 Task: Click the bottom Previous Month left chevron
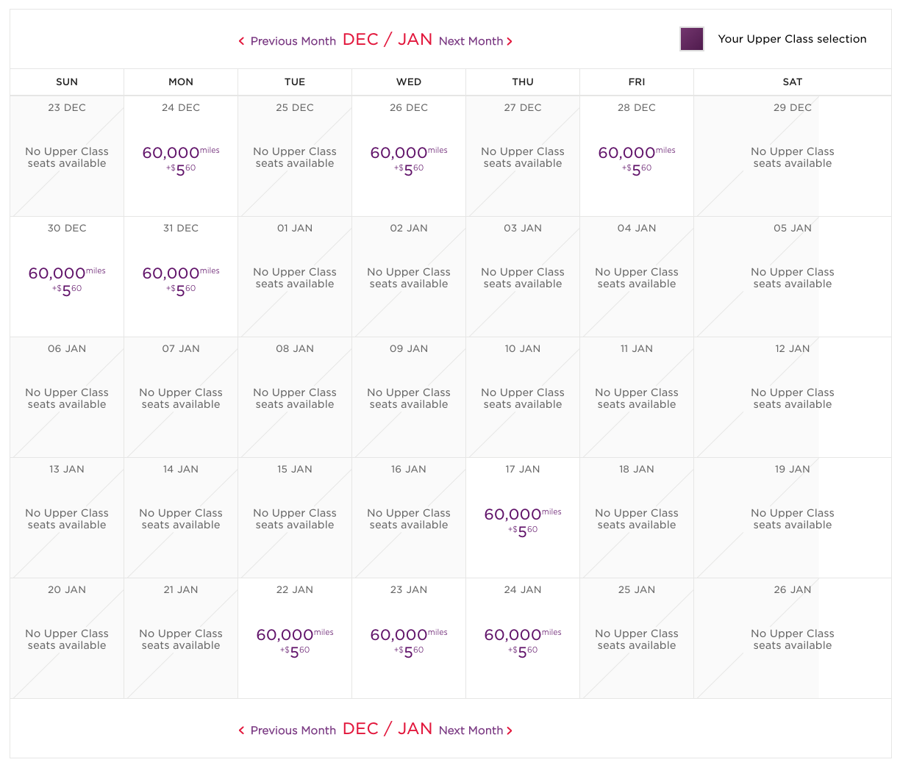(x=241, y=730)
